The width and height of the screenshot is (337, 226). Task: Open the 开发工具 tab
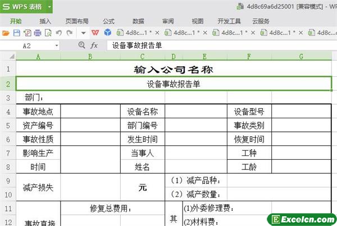(229, 21)
